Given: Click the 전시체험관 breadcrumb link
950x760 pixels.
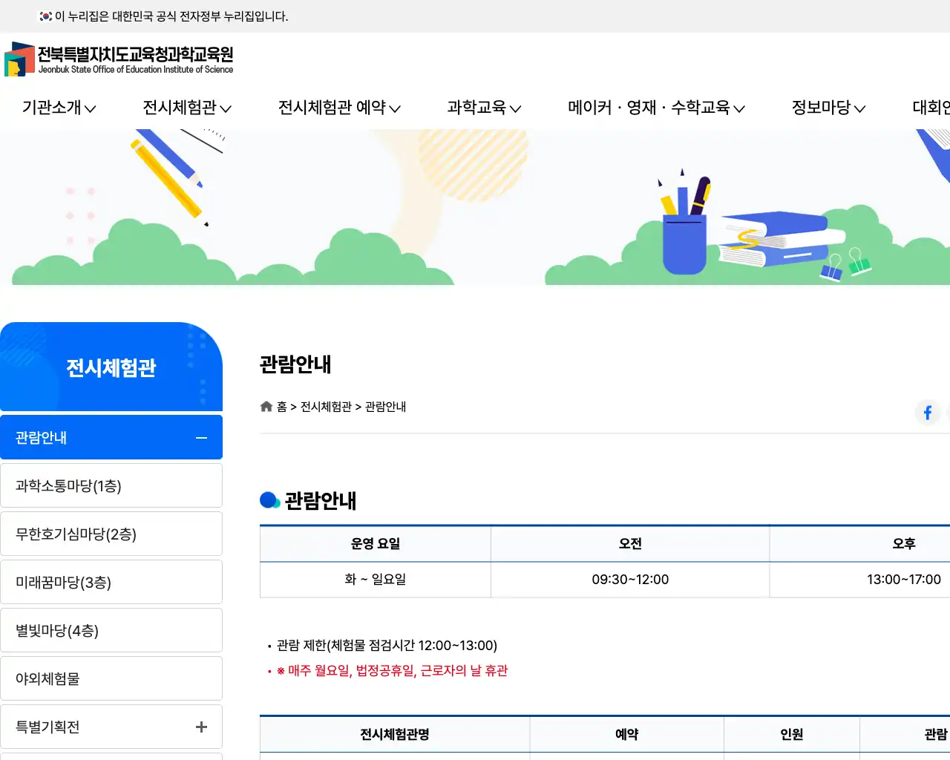Looking at the screenshot, I should pos(324,407).
